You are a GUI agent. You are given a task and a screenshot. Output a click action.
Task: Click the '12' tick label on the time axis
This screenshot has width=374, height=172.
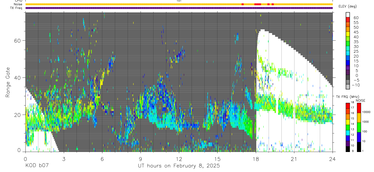(x=179, y=159)
